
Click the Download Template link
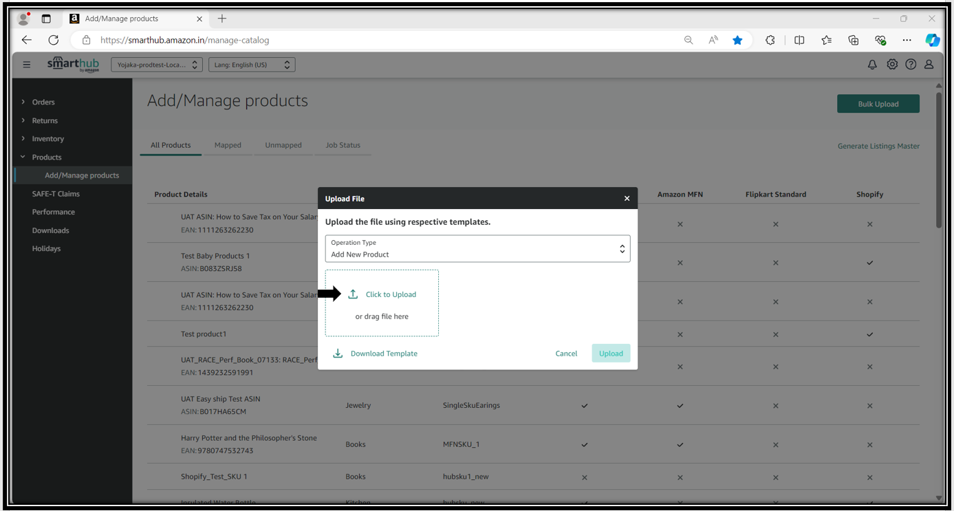point(384,354)
